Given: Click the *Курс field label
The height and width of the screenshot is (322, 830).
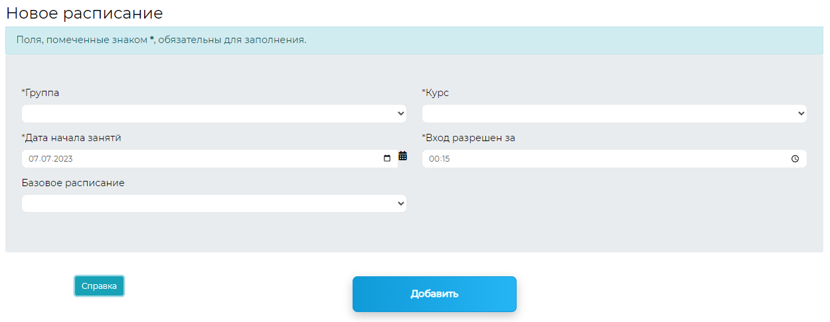Looking at the screenshot, I should pyautogui.click(x=436, y=93).
